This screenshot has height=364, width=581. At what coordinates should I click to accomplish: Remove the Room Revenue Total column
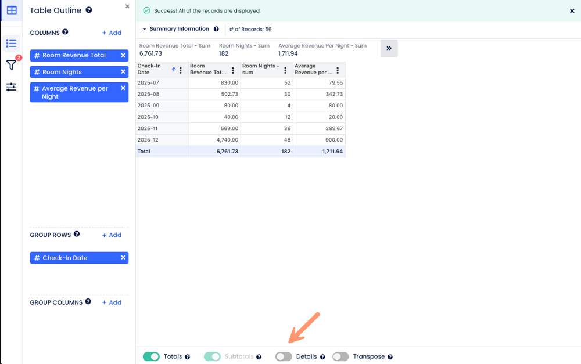coord(123,55)
